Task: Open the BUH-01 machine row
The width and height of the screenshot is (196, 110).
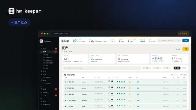Action: (x=125, y=82)
